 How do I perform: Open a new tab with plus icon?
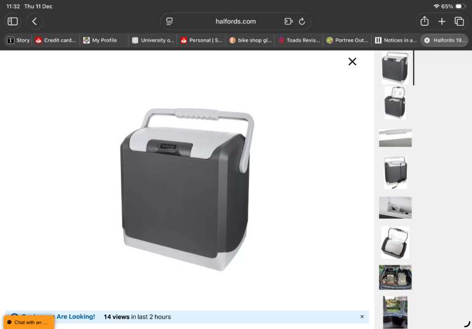442,21
